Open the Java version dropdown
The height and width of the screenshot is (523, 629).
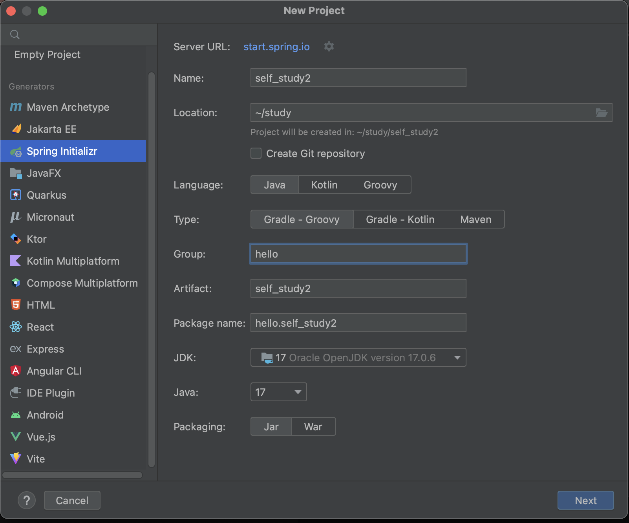coord(278,392)
